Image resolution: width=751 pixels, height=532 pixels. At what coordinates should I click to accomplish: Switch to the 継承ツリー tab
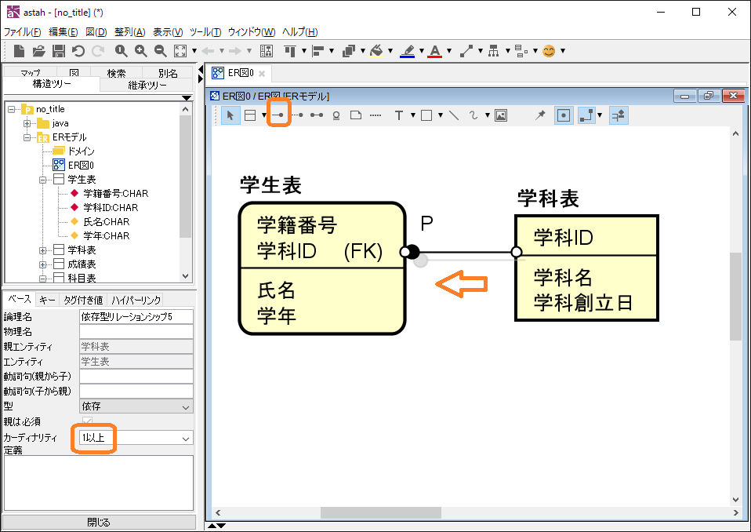tap(147, 85)
